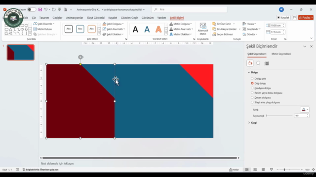
Task: Open Gruplandır dropdown menu
Action: (251, 29)
